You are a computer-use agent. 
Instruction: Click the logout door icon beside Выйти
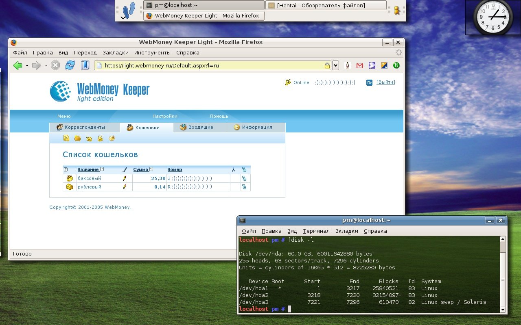[369, 82]
